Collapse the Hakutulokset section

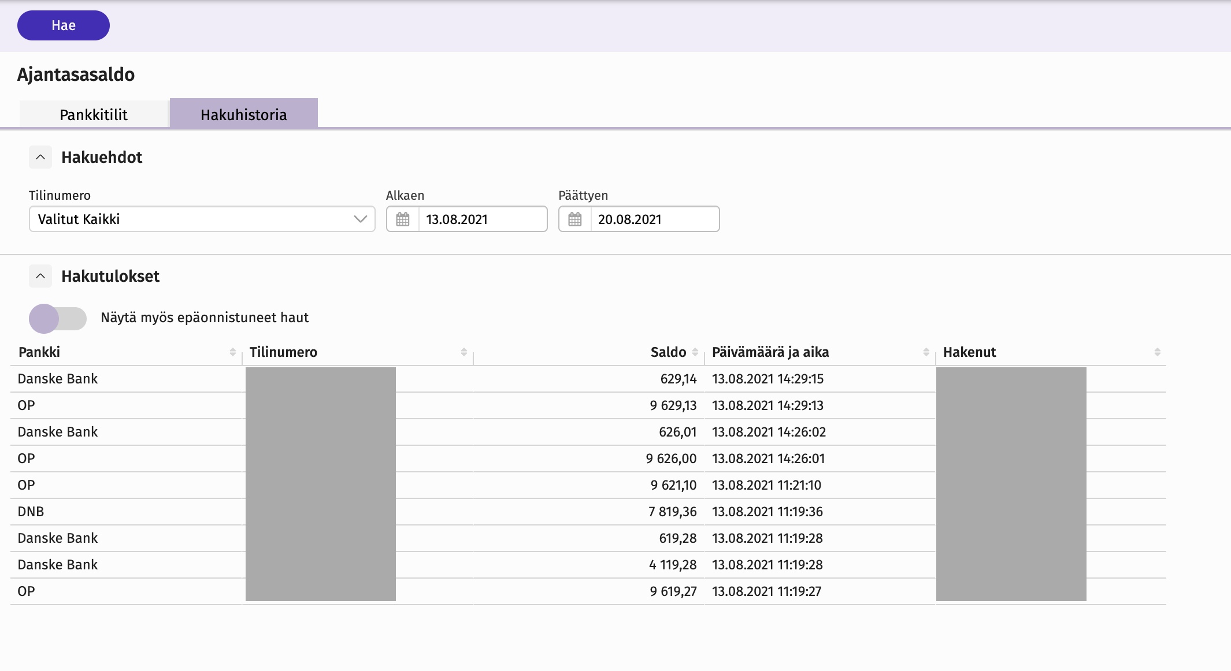coord(40,276)
